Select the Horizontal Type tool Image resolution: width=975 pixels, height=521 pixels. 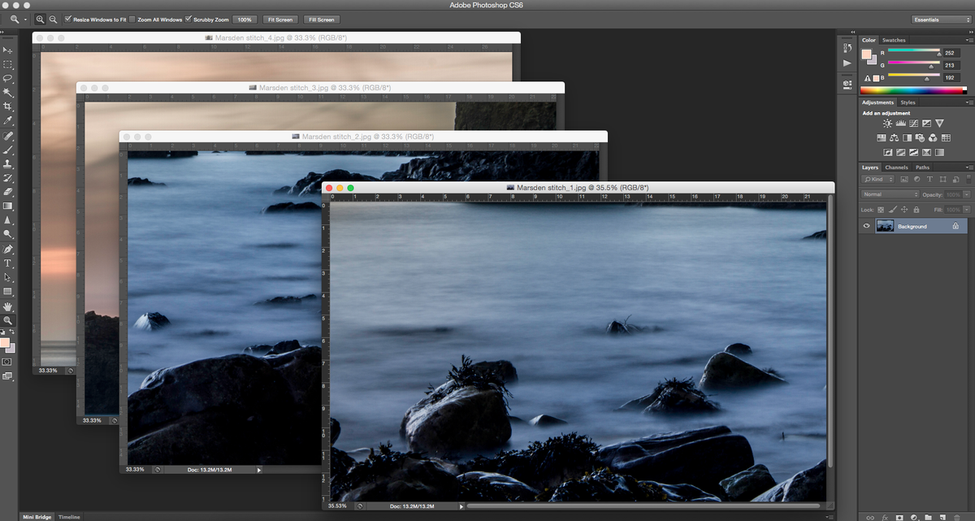8,263
